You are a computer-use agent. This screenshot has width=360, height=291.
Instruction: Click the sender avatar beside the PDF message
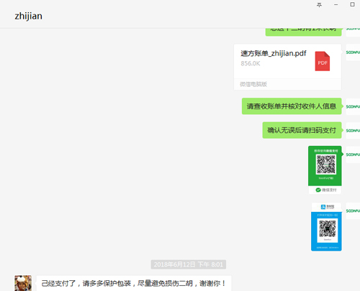[353, 52]
